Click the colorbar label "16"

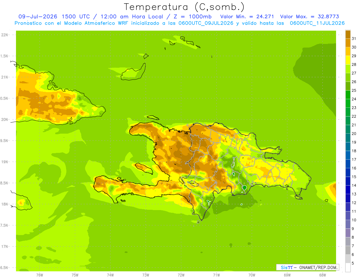(x=354, y=168)
